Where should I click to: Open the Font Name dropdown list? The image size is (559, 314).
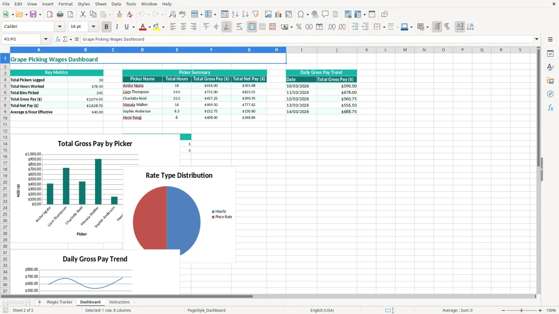60,27
